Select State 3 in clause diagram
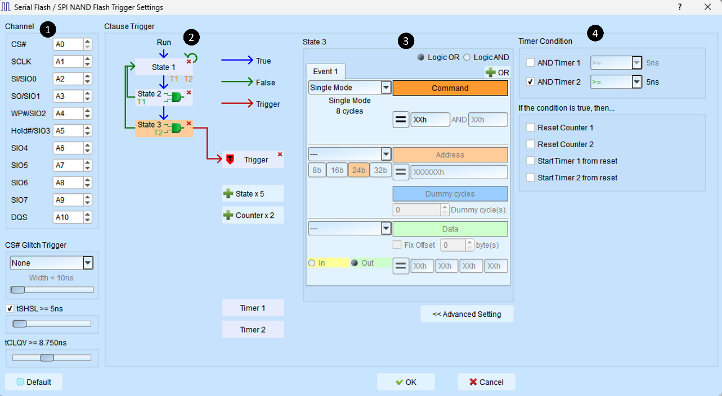 pos(164,129)
